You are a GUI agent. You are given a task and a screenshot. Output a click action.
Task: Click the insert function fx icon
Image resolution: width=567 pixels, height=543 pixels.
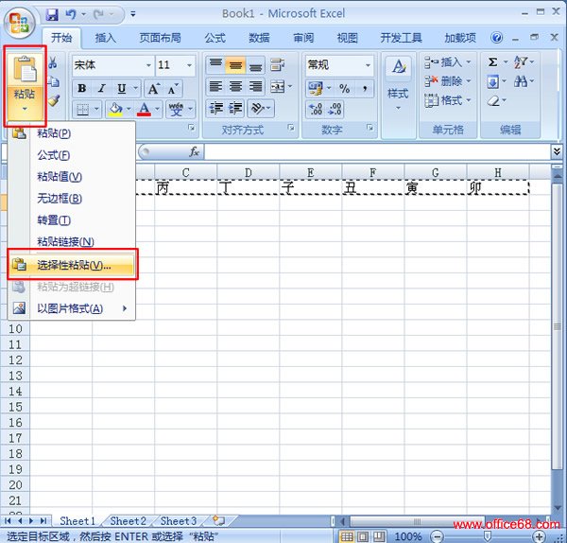pos(194,151)
